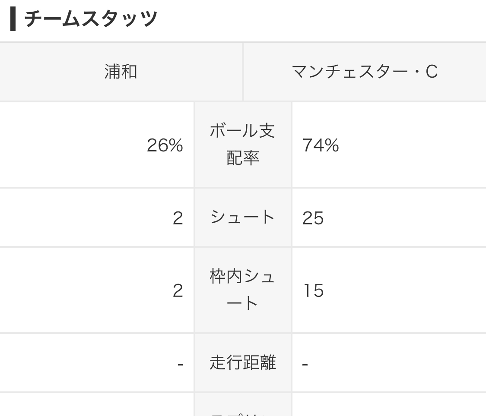Click the ボール支配率 stat label
Screen dimensions: 486x416
(243, 144)
